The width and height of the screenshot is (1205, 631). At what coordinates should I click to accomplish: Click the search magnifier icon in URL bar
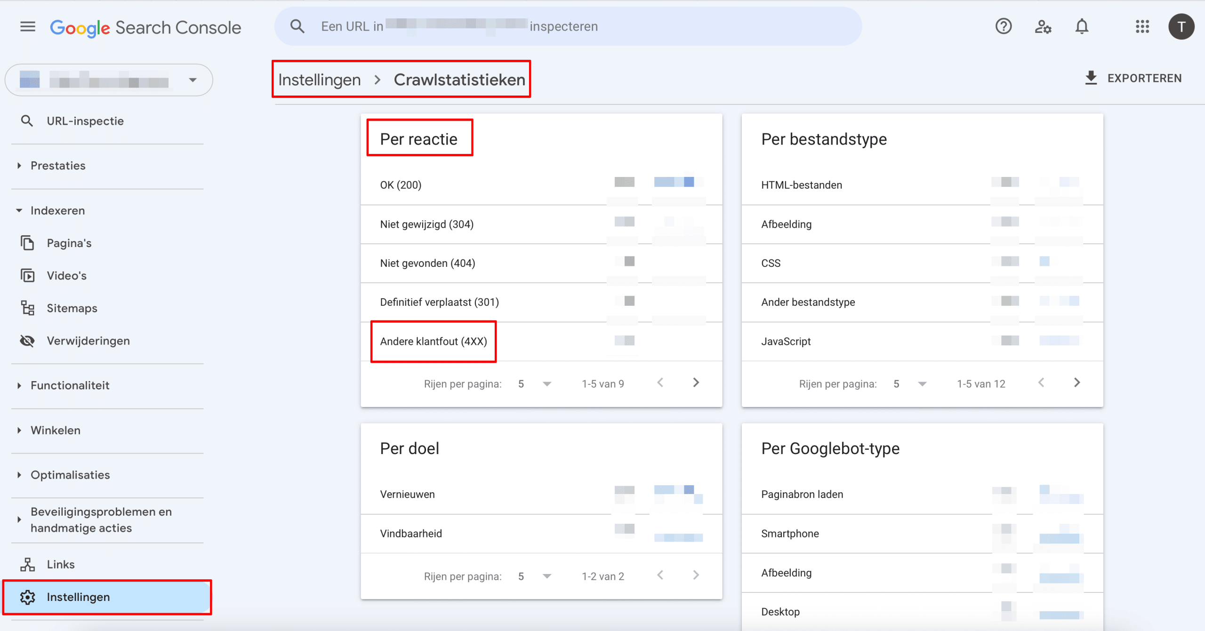click(x=297, y=26)
